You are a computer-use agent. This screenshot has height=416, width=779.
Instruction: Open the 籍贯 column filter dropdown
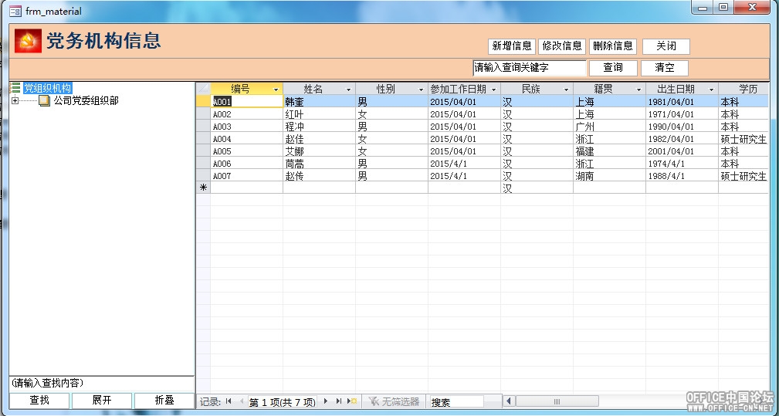click(x=639, y=90)
